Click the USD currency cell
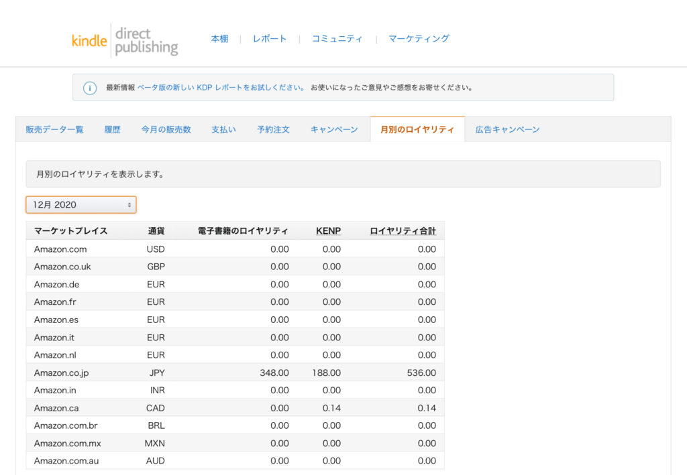Image resolution: width=687 pixels, height=475 pixels. pos(156,249)
